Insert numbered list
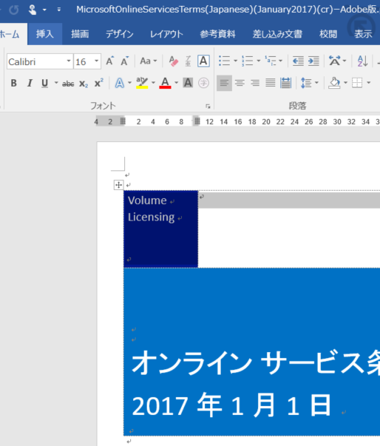 point(247,61)
